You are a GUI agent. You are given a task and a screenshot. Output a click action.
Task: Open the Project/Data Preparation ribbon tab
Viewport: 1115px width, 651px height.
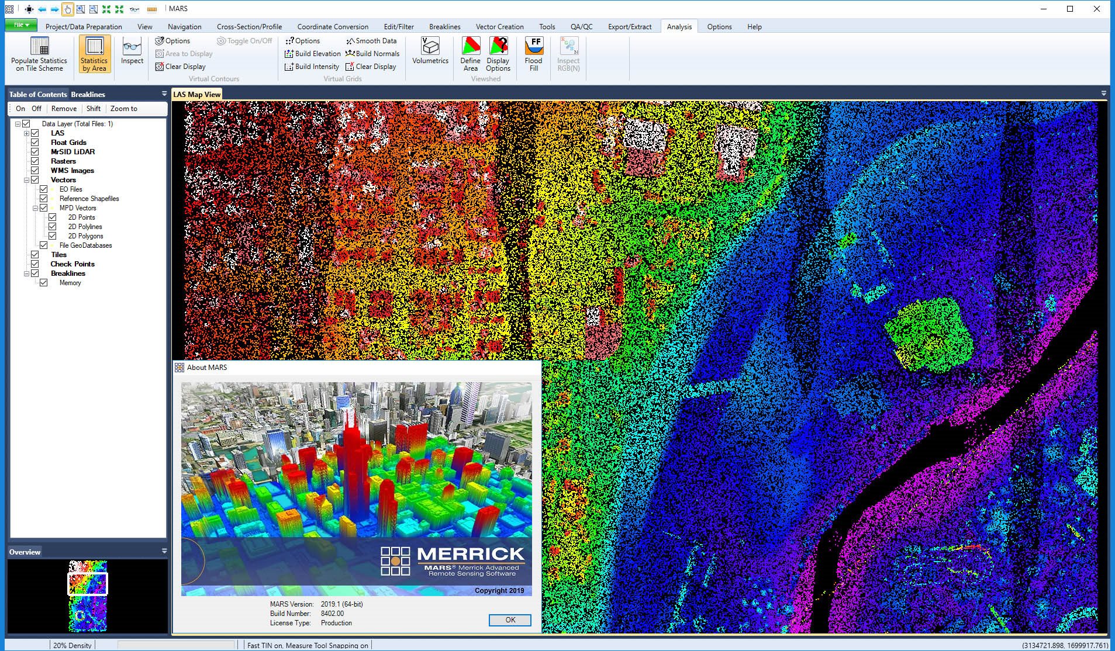tap(84, 27)
